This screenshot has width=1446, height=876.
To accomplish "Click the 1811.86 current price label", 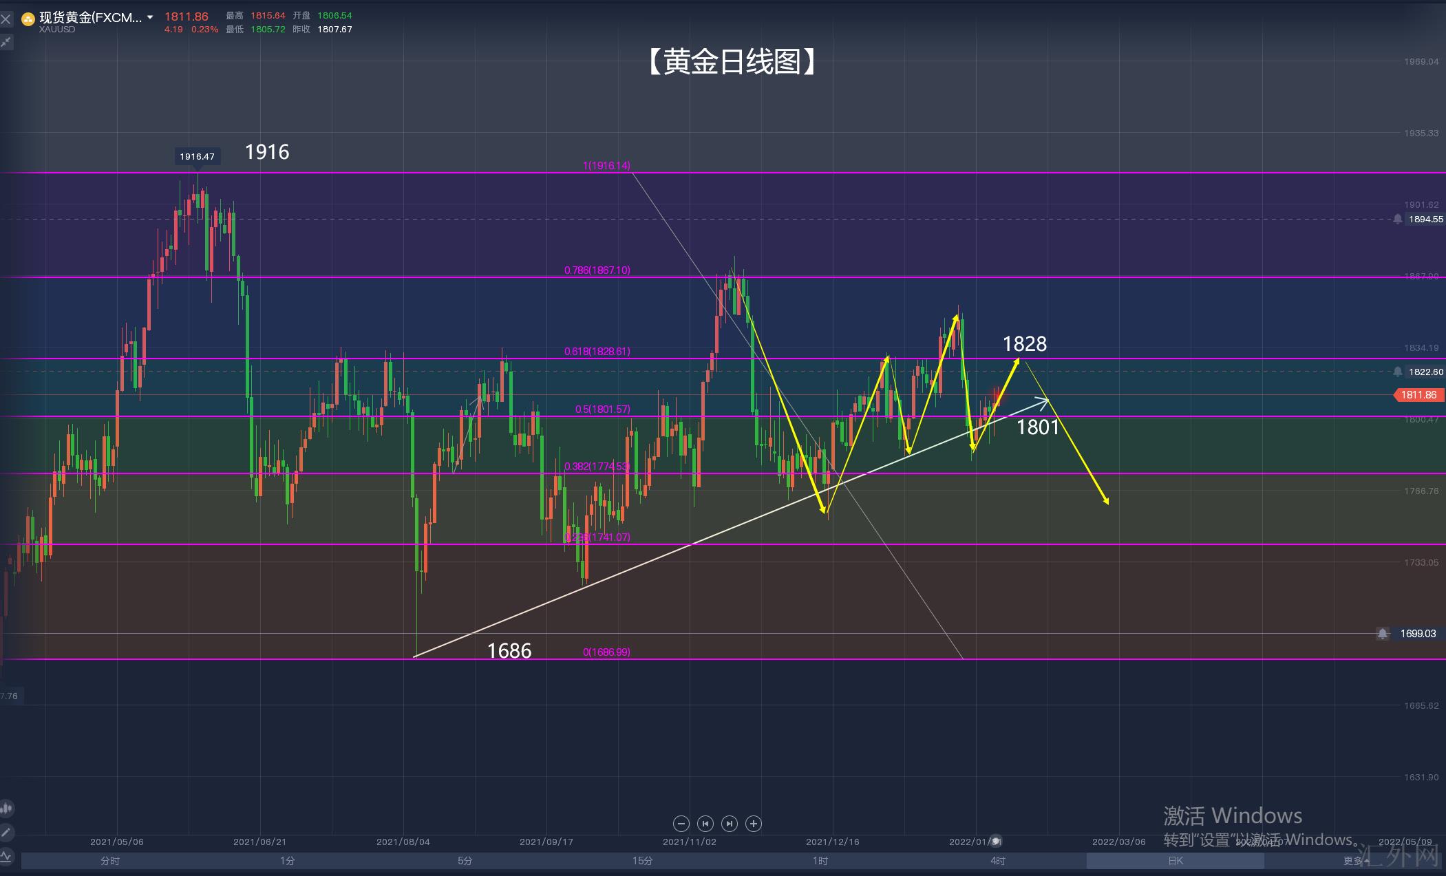I will (x=1418, y=395).
